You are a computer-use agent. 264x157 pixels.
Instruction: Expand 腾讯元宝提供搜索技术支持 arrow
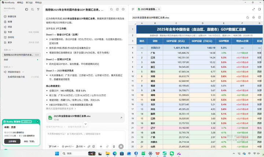[75, 109]
